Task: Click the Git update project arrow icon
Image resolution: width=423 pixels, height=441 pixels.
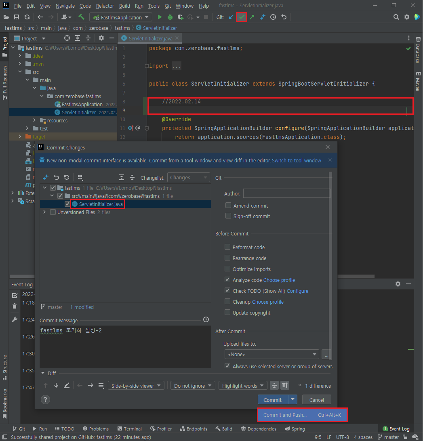Action: point(231,17)
